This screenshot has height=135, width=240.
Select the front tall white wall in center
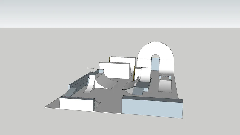114,70
